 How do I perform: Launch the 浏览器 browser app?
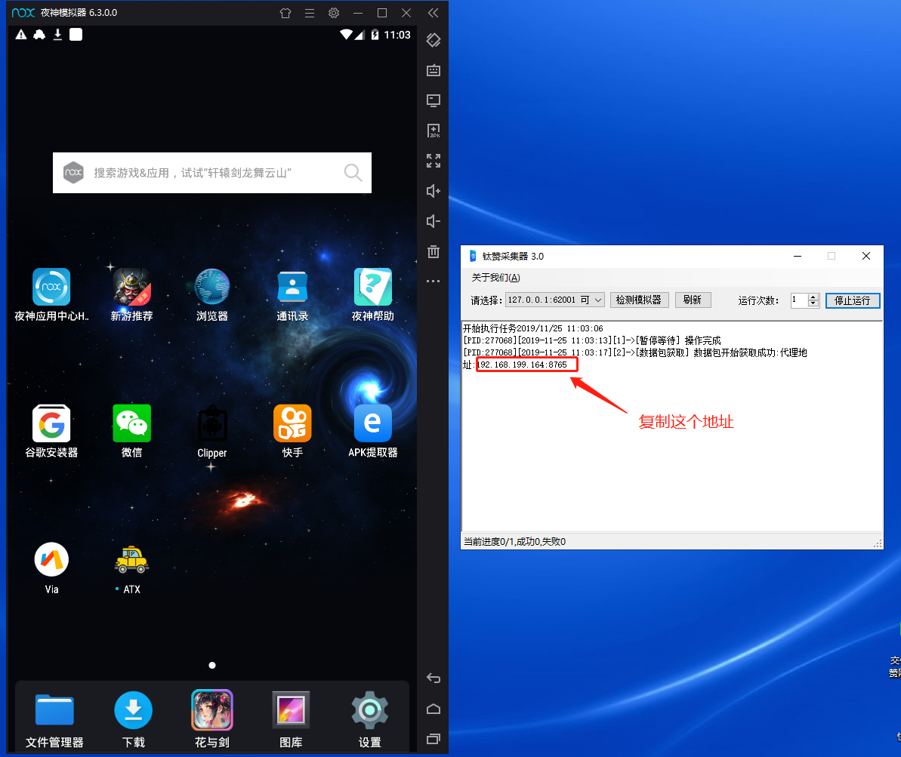coord(212,287)
